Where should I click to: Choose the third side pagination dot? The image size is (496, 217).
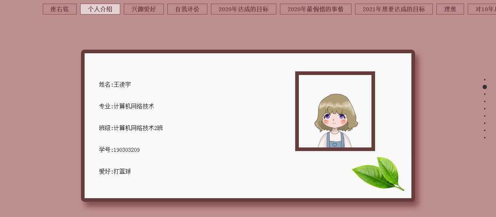485,94
